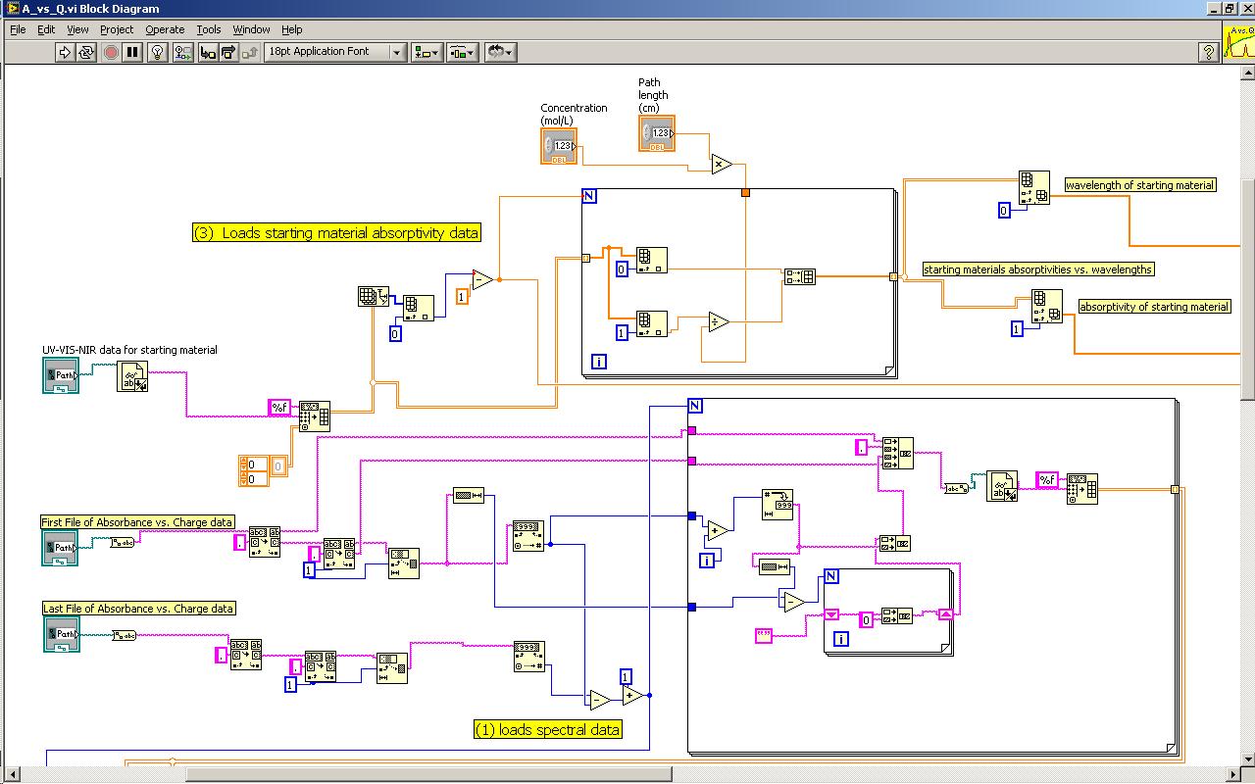The height and width of the screenshot is (784, 1255).
Task: Open the 18pt Application Font dropdown
Action: [x=335, y=52]
